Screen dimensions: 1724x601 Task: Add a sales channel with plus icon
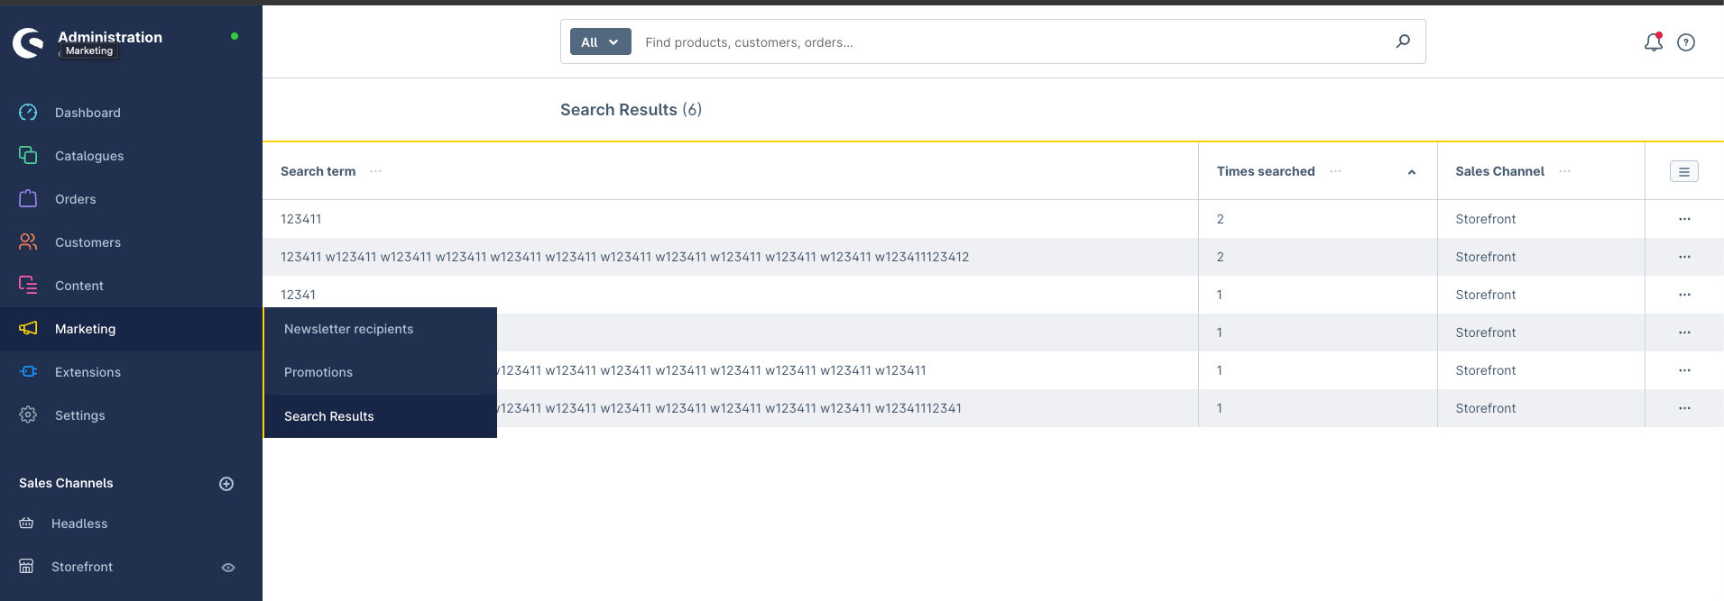pyautogui.click(x=226, y=484)
